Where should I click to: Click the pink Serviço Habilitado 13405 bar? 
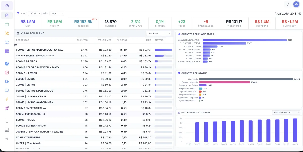[224, 82]
